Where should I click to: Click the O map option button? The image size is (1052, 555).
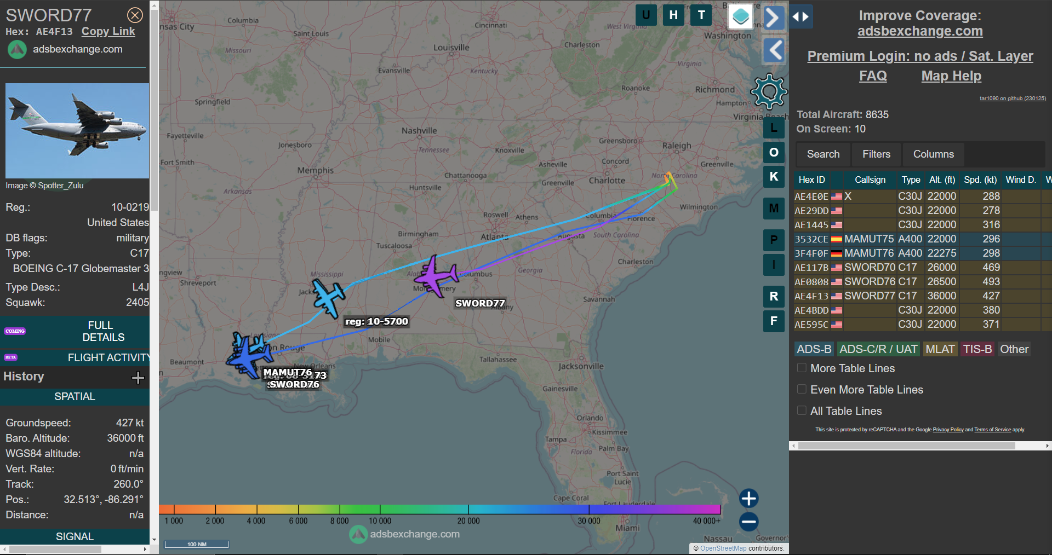[x=774, y=152]
